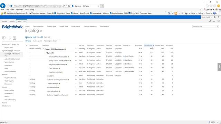Click the add-to-favorites star on bookmarks bar
The width and height of the screenshot is (221, 124).
click(2, 13)
